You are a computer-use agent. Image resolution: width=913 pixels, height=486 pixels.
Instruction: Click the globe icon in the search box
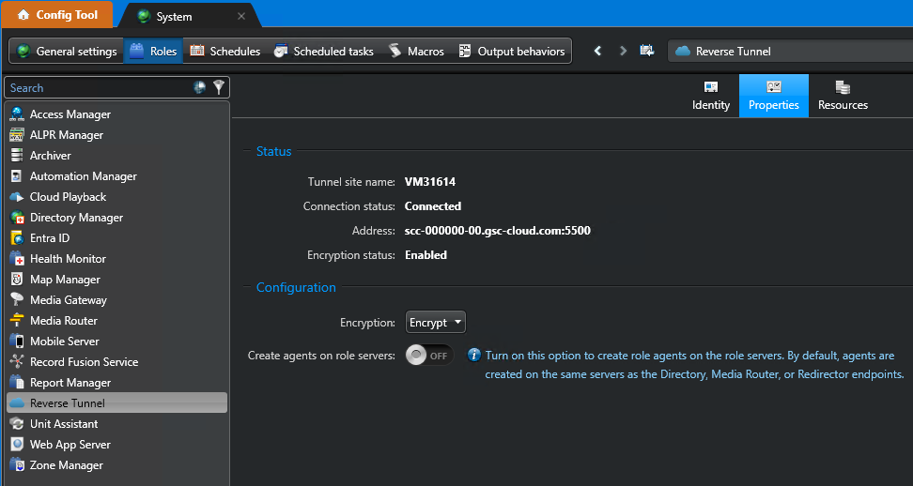pyautogui.click(x=200, y=87)
